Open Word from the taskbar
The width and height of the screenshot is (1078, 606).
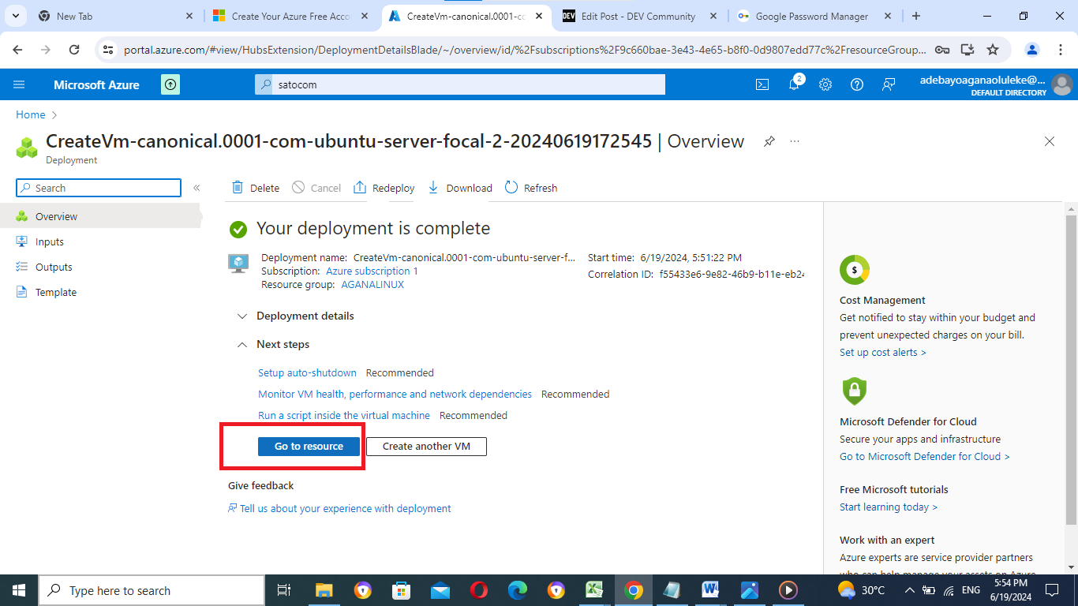[x=710, y=590]
